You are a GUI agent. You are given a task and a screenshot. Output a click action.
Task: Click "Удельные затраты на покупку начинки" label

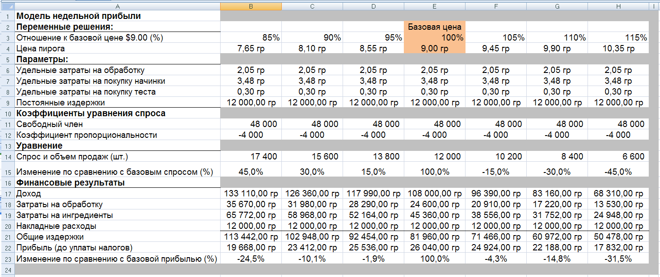tap(90, 81)
